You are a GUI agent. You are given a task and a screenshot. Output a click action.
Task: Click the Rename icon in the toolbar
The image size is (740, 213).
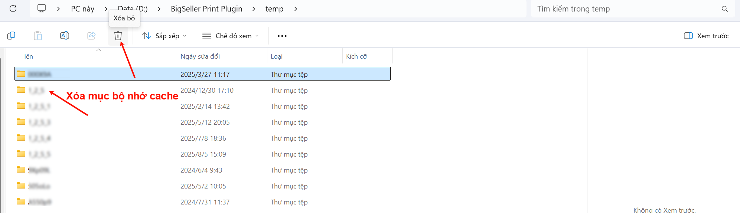(65, 36)
